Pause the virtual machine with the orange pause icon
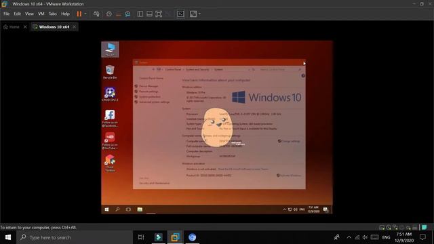This screenshot has height=244, width=434. click(79, 14)
